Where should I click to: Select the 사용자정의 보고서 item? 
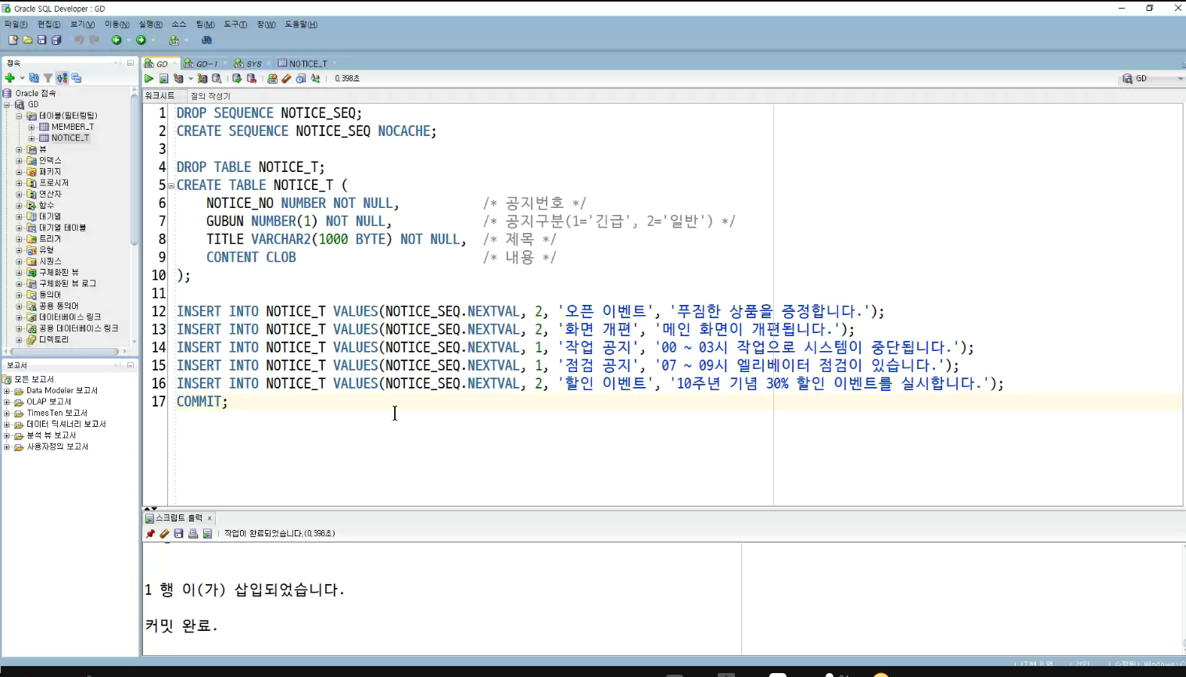pyautogui.click(x=58, y=446)
